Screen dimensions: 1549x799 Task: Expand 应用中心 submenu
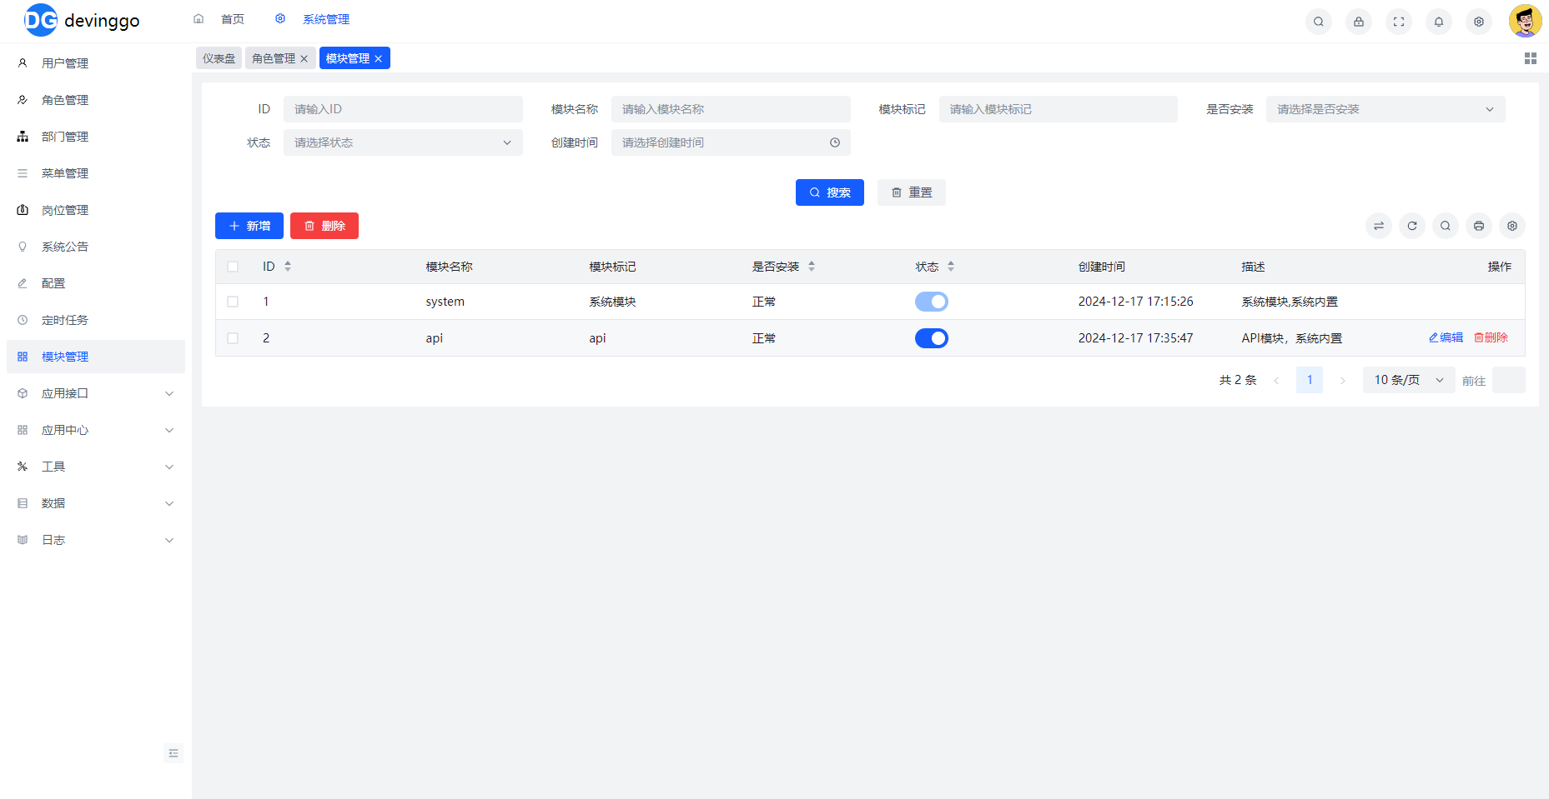96,430
